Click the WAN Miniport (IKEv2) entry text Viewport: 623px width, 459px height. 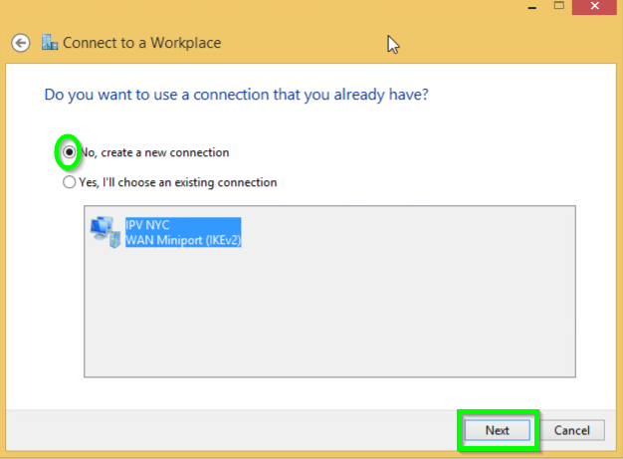point(183,240)
